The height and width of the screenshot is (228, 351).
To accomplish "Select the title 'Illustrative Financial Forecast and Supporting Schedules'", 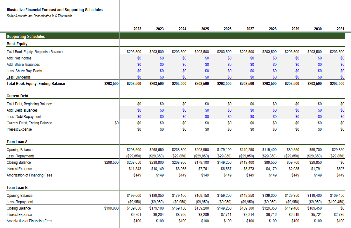I will [55, 10].
